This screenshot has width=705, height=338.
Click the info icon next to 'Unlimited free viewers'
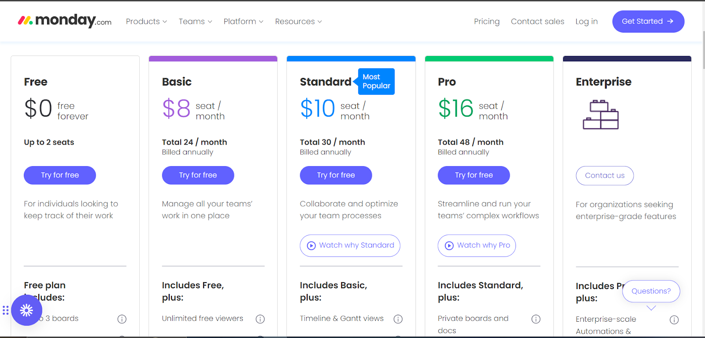pyautogui.click(x=260, y=319)
